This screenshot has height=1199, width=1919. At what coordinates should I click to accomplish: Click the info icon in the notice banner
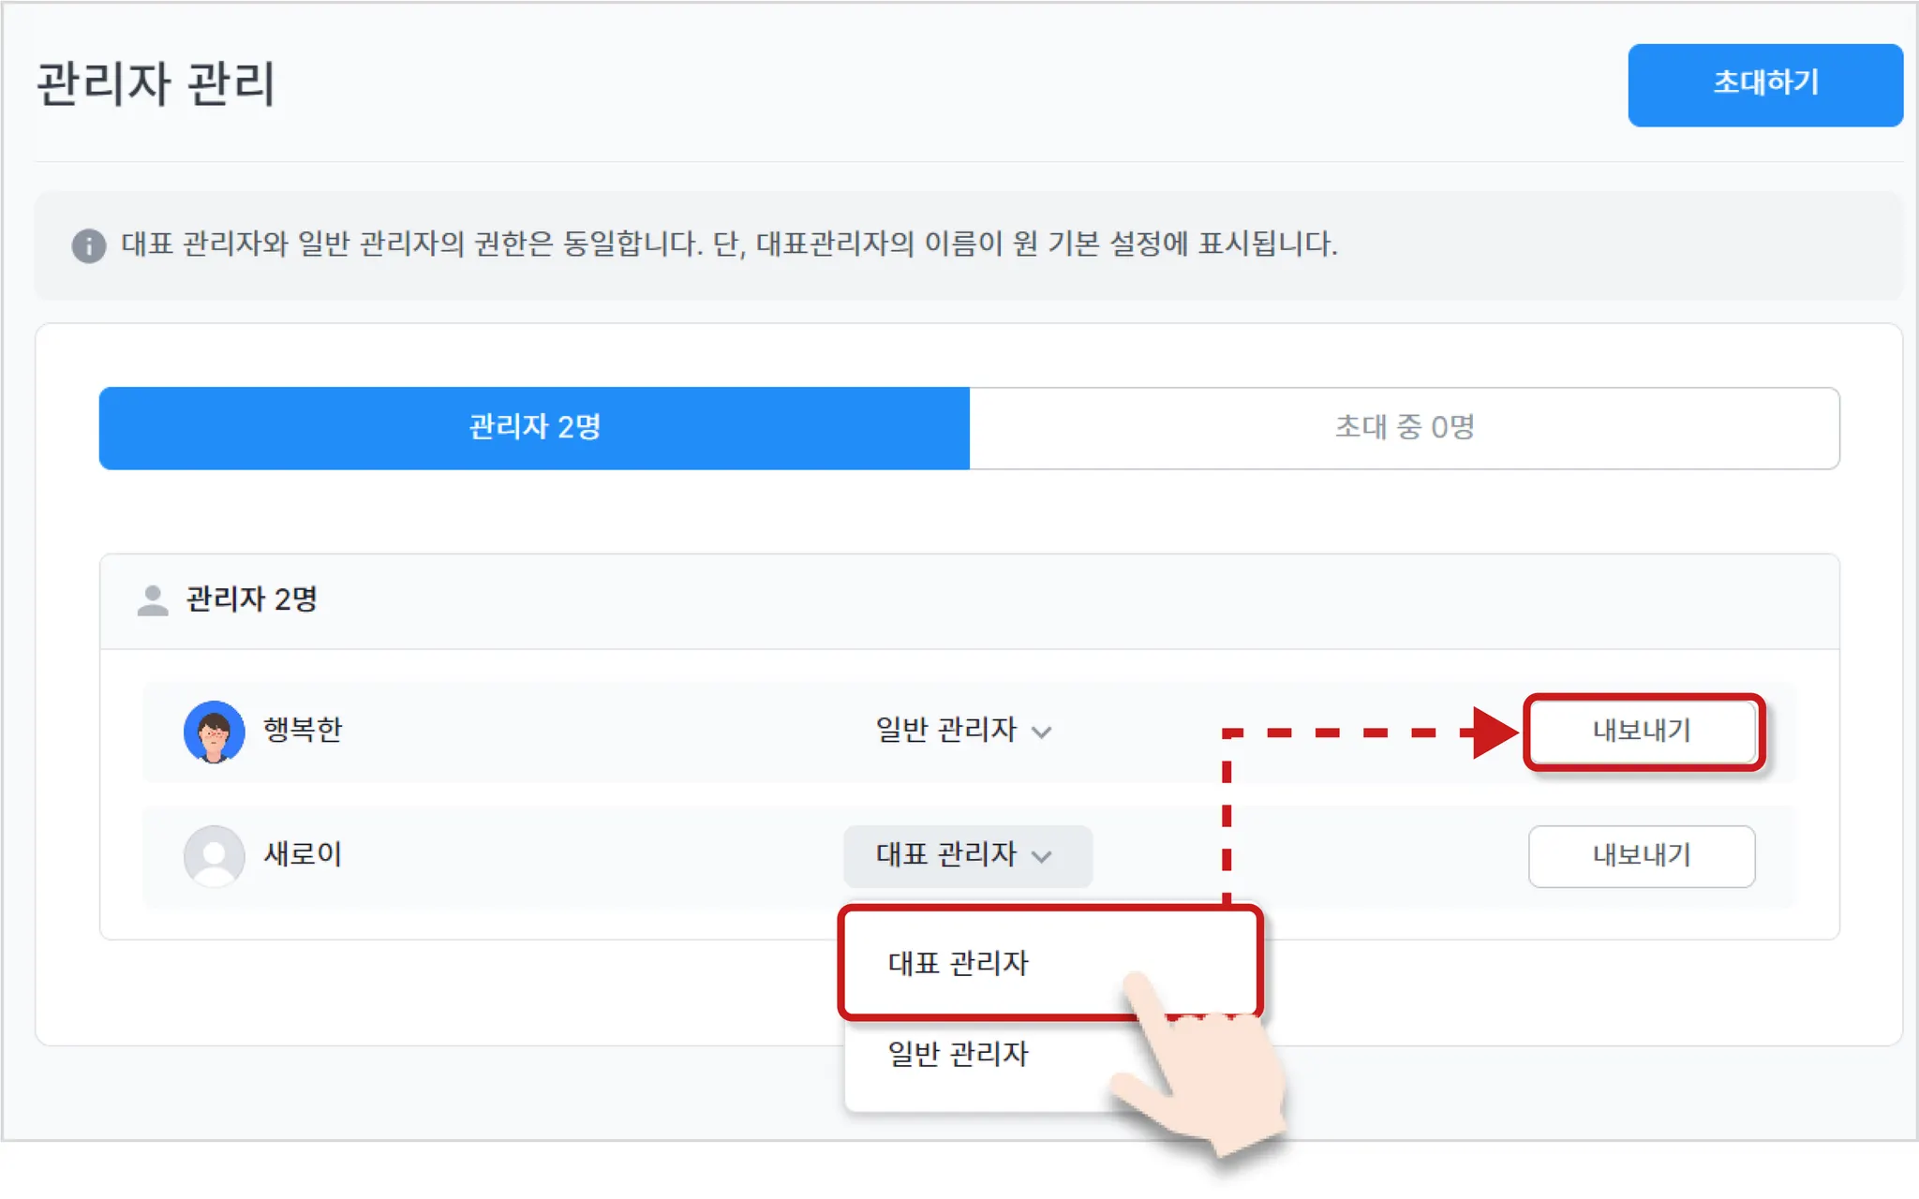pyautogui.click(x=89, y=245)
